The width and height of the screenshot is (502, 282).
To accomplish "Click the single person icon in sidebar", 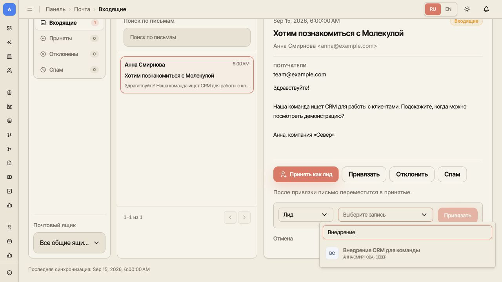I will (9, 227).
